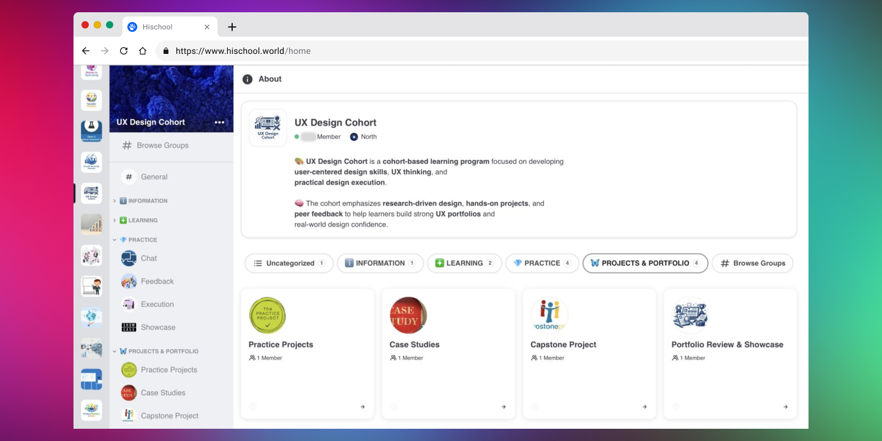Image resolution: width=882 pixels, height=441 pixels.
Task: Open the Case Studies card arrow
Action: coord(503,407)
